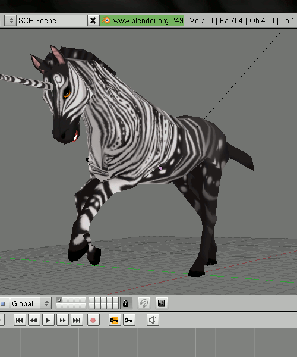
Task: Insert keyframe with the yellow key icon
Action: pos(115,320)
